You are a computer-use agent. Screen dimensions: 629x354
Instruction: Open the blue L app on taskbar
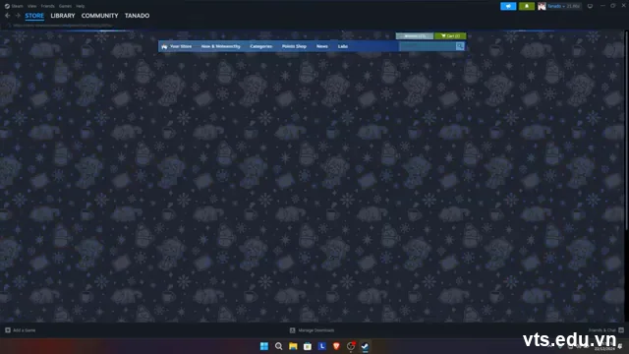point(321,346)
